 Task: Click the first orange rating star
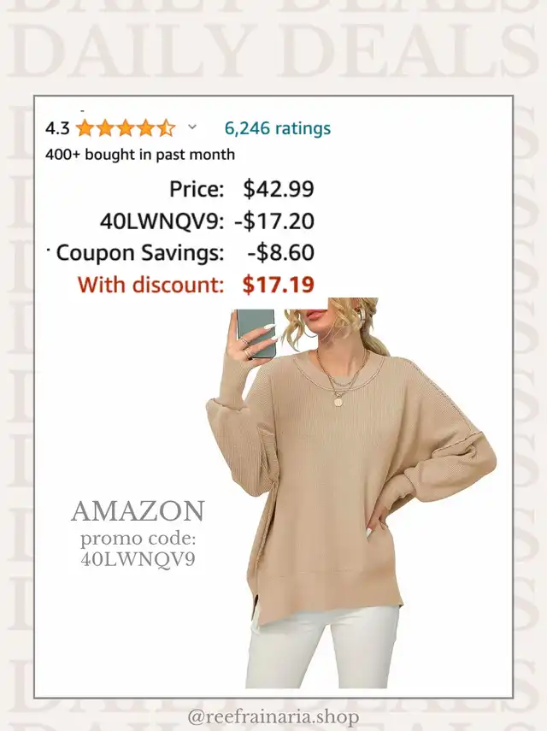pyautogui.click(x=85, y=127)
